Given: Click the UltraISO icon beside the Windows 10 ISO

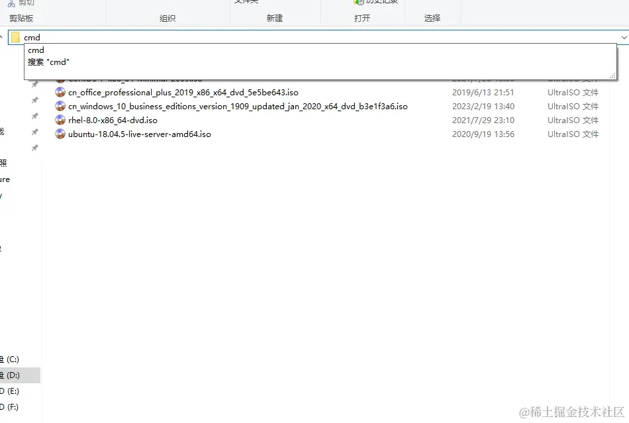Looking at the screenshot, I should pos(61,106).
